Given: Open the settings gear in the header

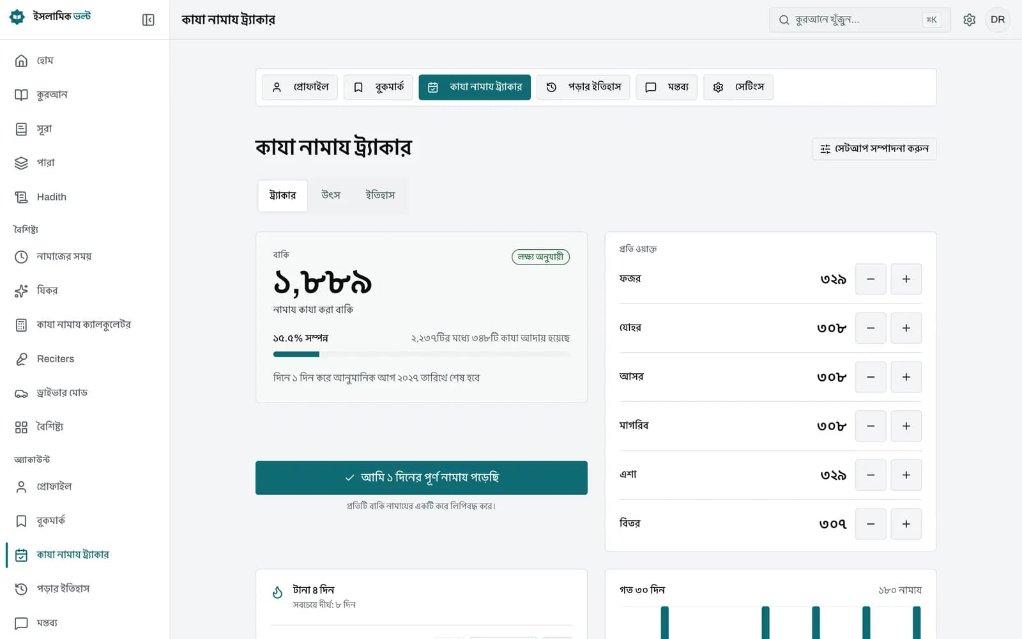Looking at the screenshot, I should pos(969,20).
